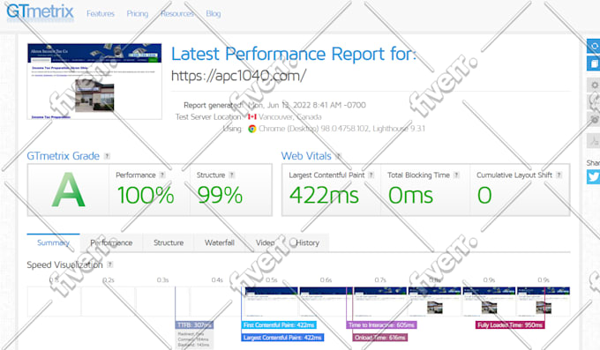Viewport: 600px width, 350px height.
Task: Switch to the Summary tab
Action: [x=53, y=242]
